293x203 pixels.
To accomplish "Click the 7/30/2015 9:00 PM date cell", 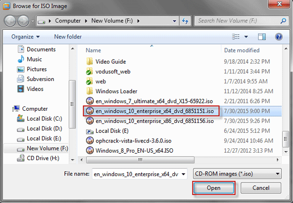I will point(247,111).
